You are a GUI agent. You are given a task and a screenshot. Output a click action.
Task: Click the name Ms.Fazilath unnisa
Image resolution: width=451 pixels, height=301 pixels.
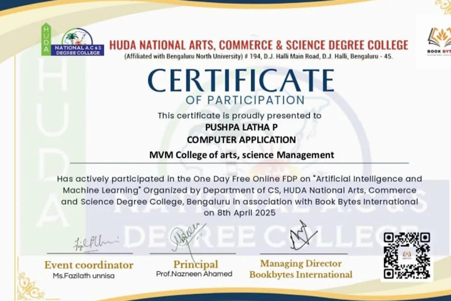coord(84,276)
